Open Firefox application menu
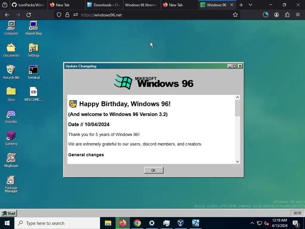The width and height of the screenshot is (305, 229). click(298, 15)
